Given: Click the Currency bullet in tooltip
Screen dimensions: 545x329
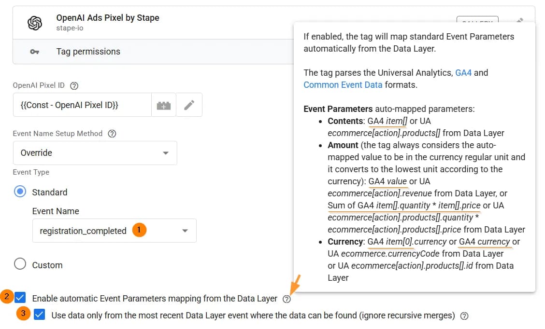Looking at the screenshot, I should [x=345, y=242].
